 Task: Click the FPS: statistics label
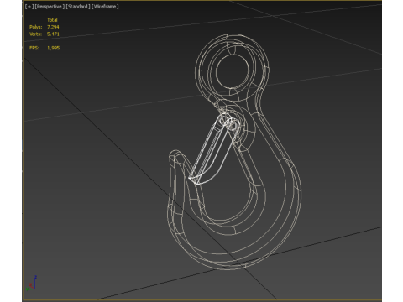coord(34,48)
